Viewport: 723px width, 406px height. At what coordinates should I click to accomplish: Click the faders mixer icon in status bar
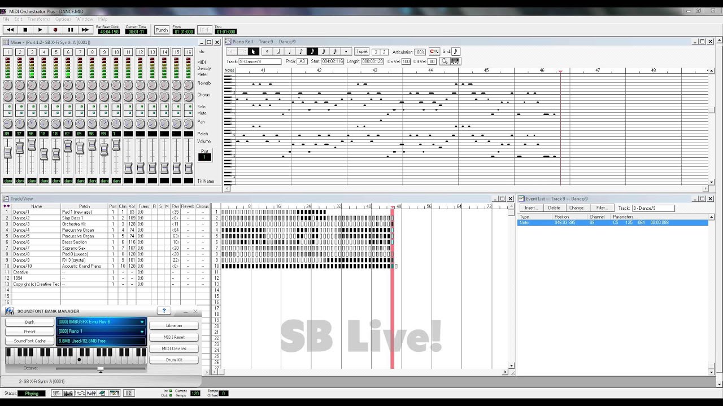91,393
